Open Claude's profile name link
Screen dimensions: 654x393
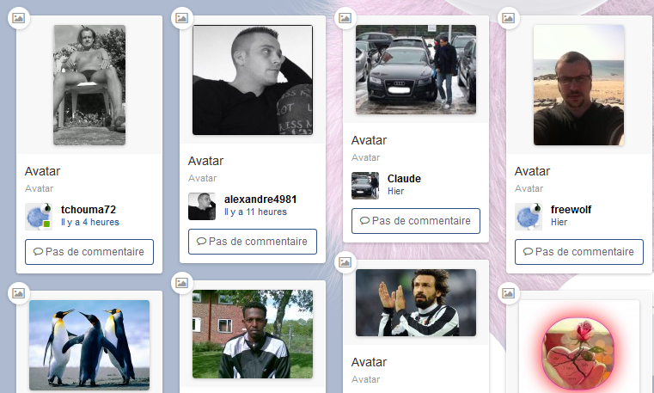[x=404, y=179]
